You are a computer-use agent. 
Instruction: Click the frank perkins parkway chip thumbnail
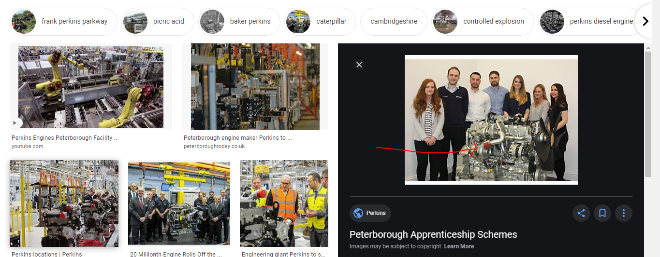tap(24, 22)
